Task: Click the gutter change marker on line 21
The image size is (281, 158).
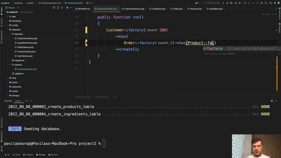Action: coord(86,30)
